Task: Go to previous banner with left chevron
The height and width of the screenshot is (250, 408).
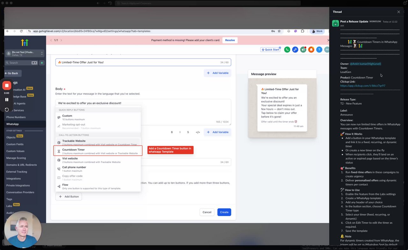Action: pos(51,40)
